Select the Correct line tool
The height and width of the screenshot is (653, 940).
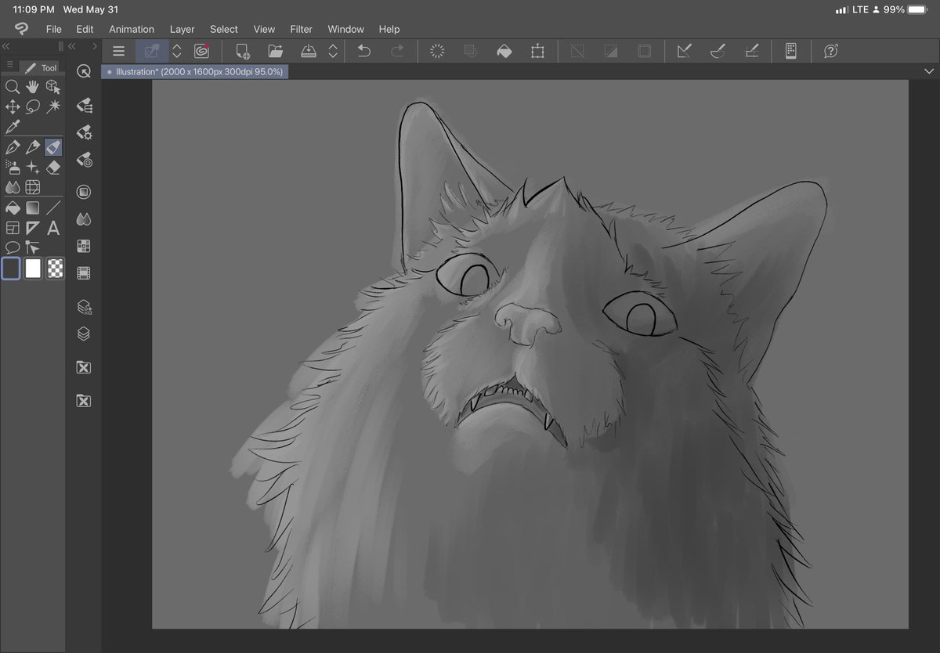pyautogui.click(x=33, y=248)
